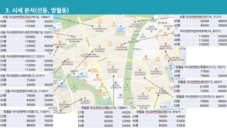Click the 미사강변더샵 리버포레아파트 marker

(122, 45)
